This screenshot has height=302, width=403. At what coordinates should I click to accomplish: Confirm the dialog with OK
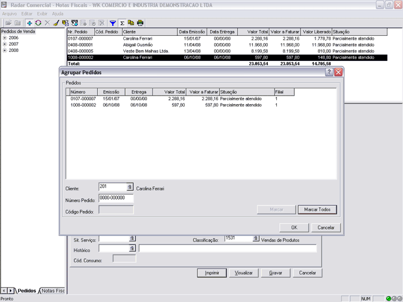pyautogui.click(x=294, y=227)
